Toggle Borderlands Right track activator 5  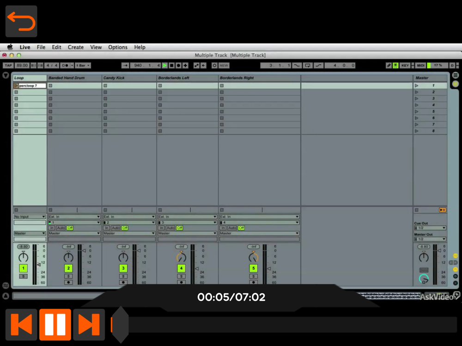point(253,268)
